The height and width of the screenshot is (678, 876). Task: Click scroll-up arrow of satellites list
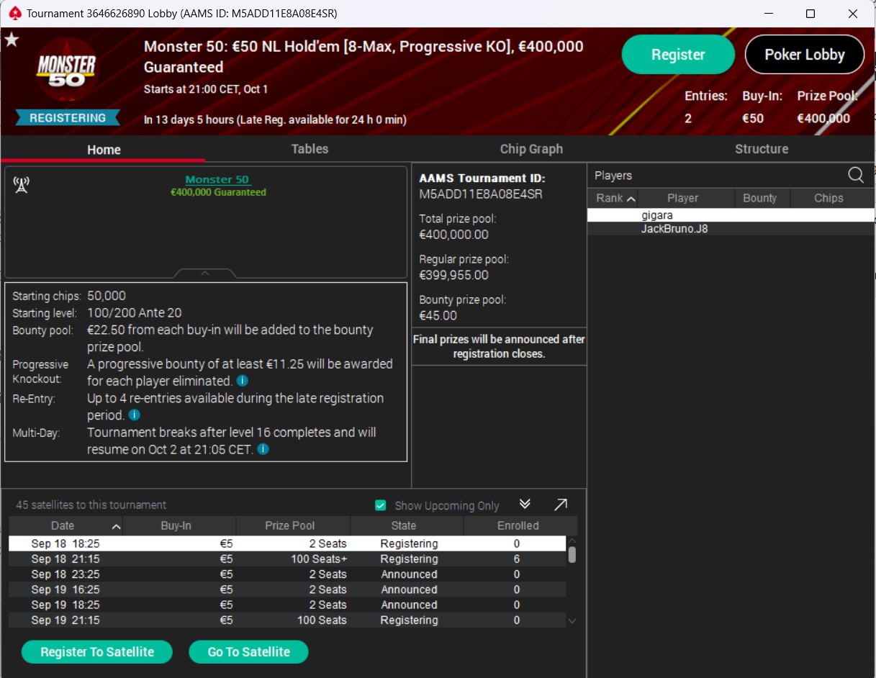(x=572, y=541)
